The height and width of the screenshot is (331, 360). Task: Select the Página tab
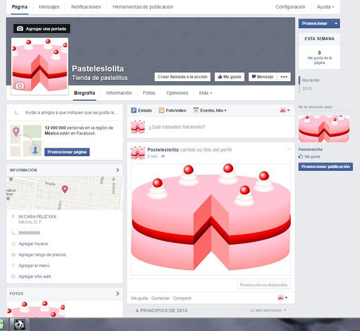(x=19, y=7)
